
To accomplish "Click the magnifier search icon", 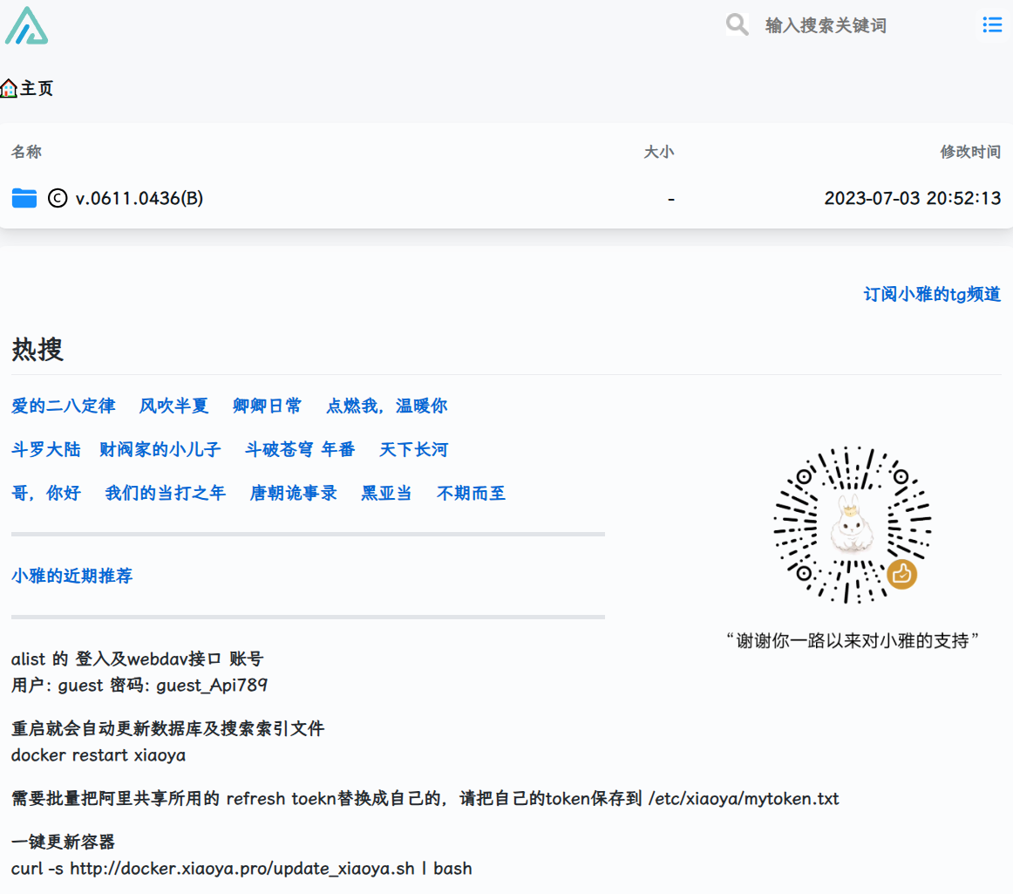I will 737,24.
